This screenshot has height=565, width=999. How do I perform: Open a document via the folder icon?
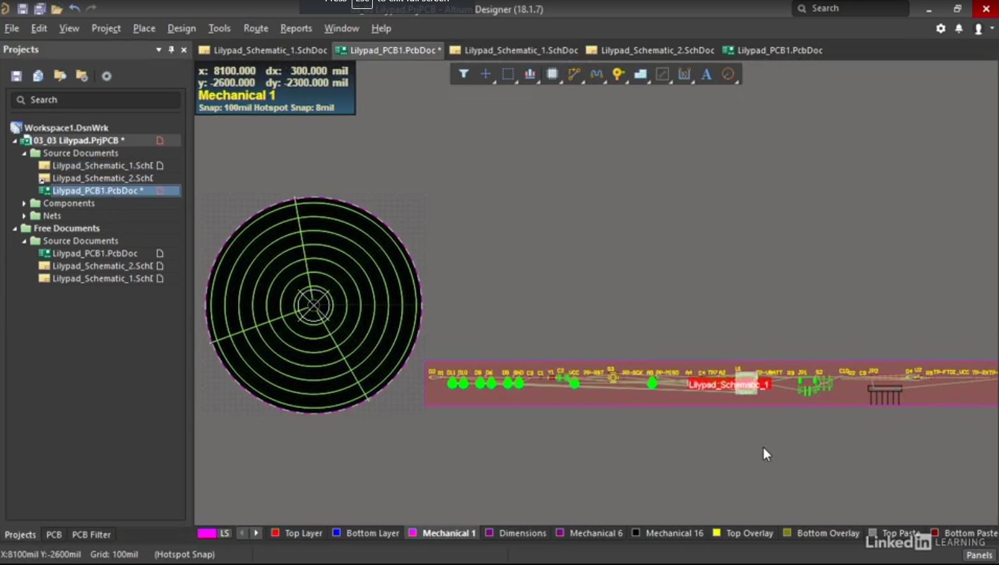click(x=57, y=9)
